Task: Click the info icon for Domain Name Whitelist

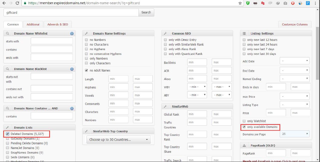Action: click(x=72, y=33)
